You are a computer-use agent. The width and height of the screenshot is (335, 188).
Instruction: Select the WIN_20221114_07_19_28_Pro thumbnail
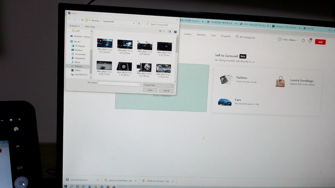pos(124,66)
